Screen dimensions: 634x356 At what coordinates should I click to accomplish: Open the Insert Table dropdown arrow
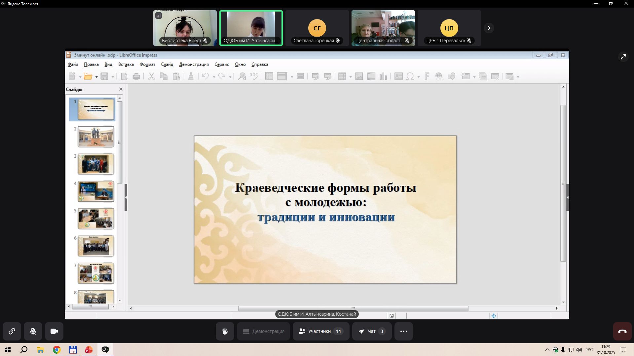(x=351, y=77)
